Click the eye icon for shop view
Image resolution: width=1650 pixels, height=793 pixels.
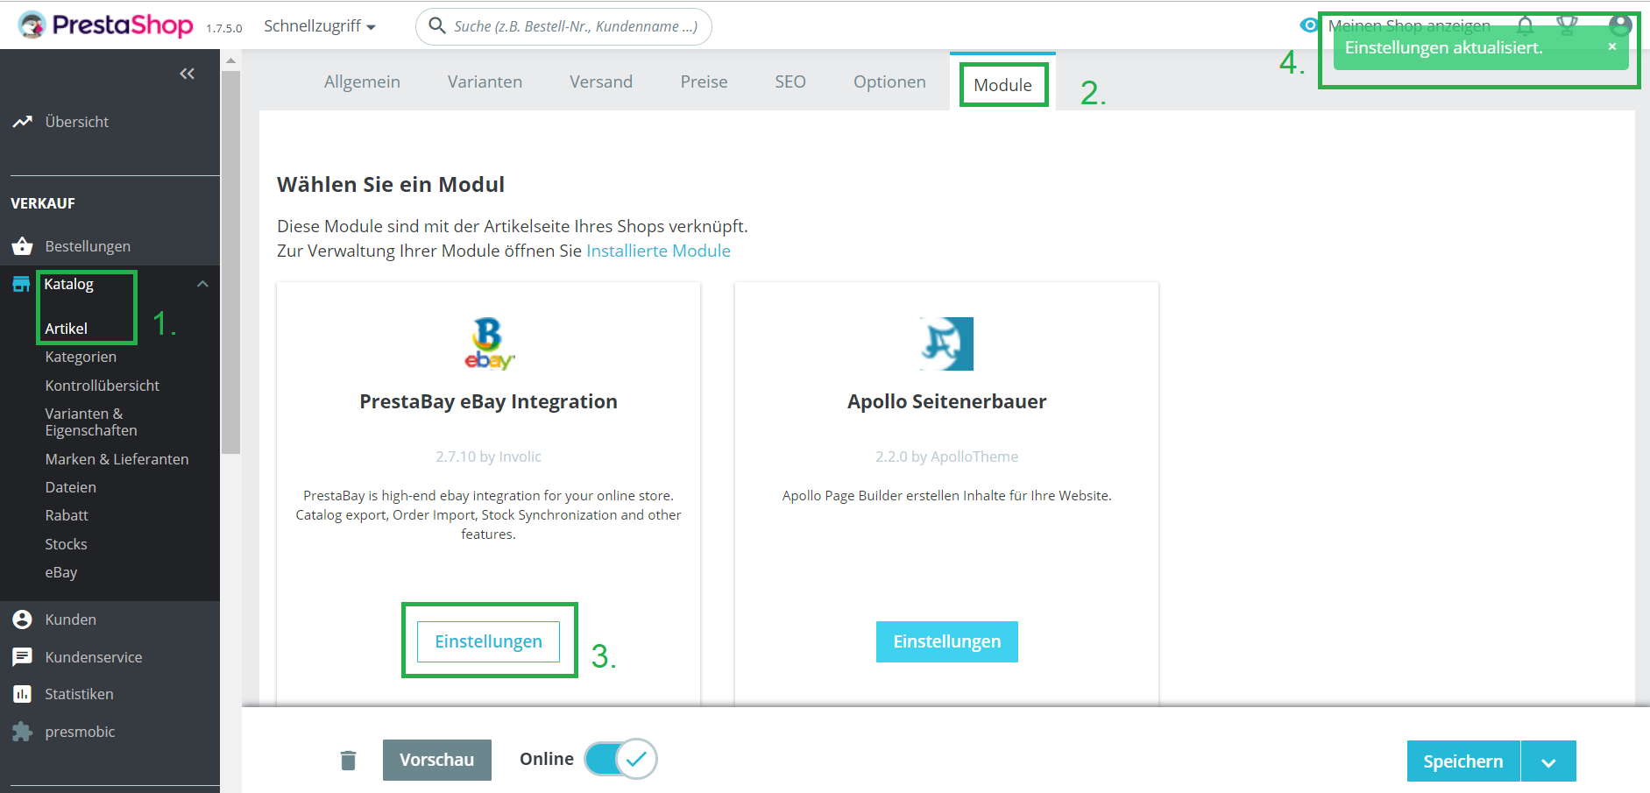click(1309, 25)
